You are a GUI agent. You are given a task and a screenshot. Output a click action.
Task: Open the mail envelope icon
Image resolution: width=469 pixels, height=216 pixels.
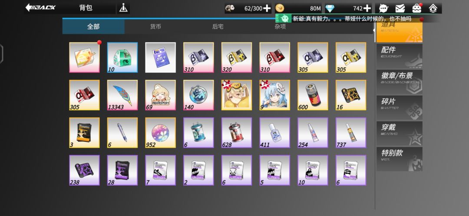coord(400,8)
